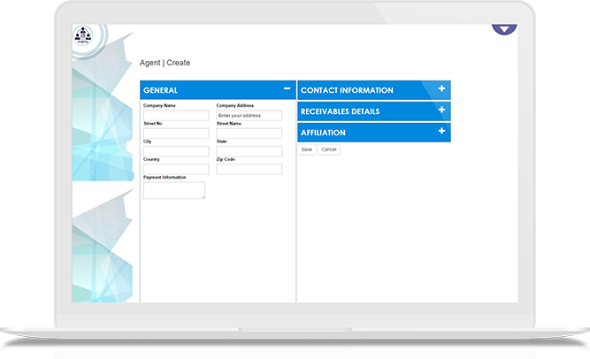Focus the Zip Code input field
The width and height of the screenshot is (590, 359).
(x=249, y=170)
